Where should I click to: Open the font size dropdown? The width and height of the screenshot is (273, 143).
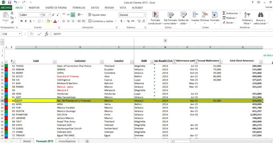(49, 15)
